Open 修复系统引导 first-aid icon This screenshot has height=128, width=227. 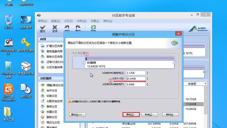click(26, 68)
